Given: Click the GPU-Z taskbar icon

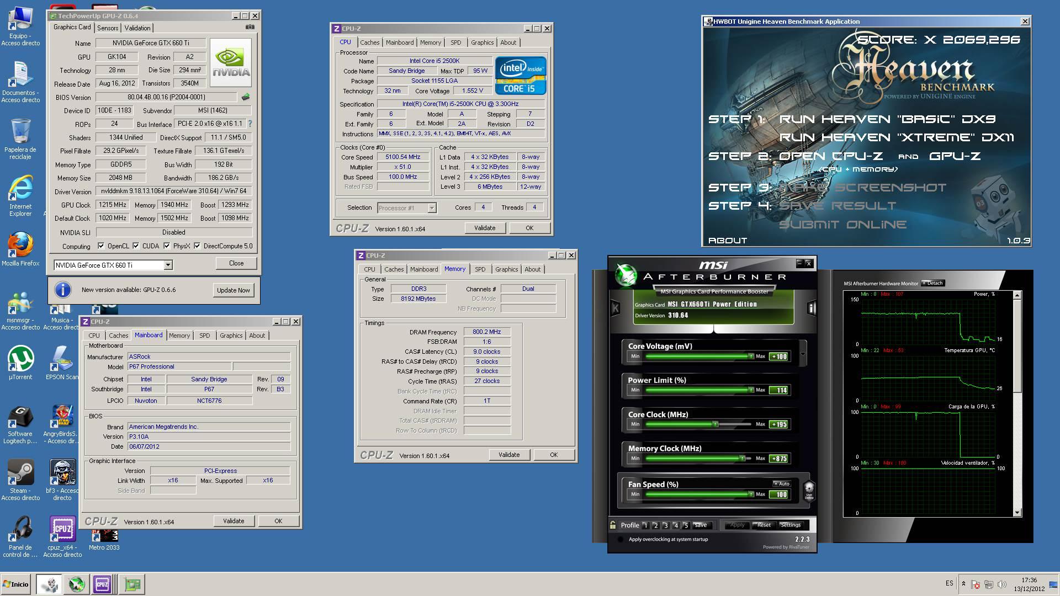Looking at the screenshot, I should (132, 584).
